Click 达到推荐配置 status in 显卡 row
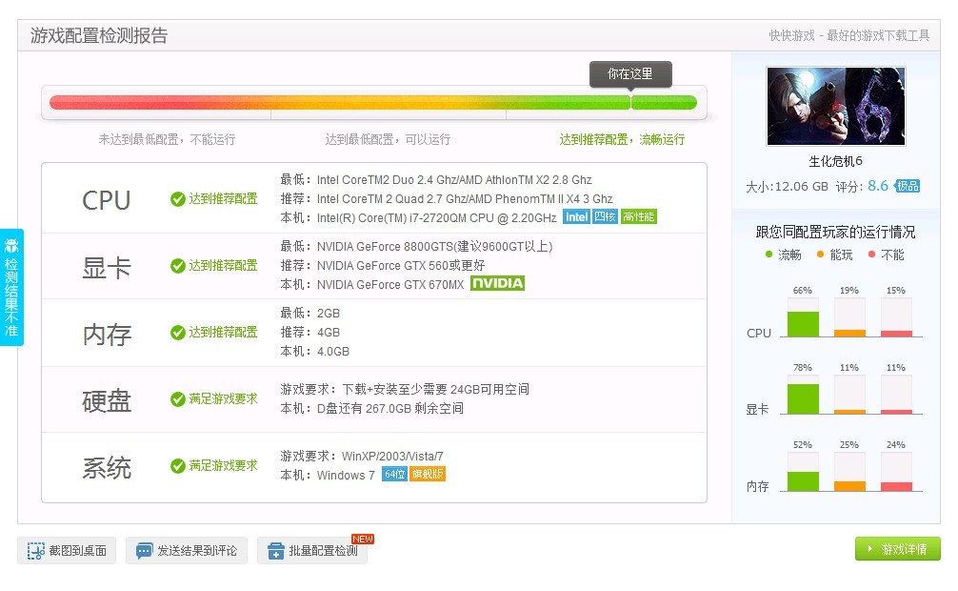This screenshot has height=591, width=958. (223, 266)
